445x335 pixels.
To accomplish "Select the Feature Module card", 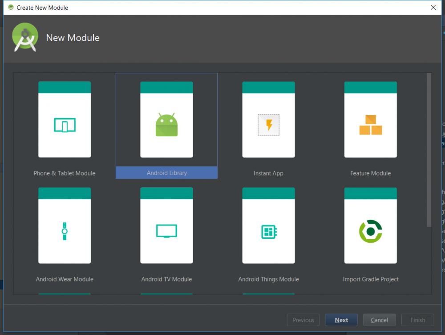I will click(x=370, y=126).
